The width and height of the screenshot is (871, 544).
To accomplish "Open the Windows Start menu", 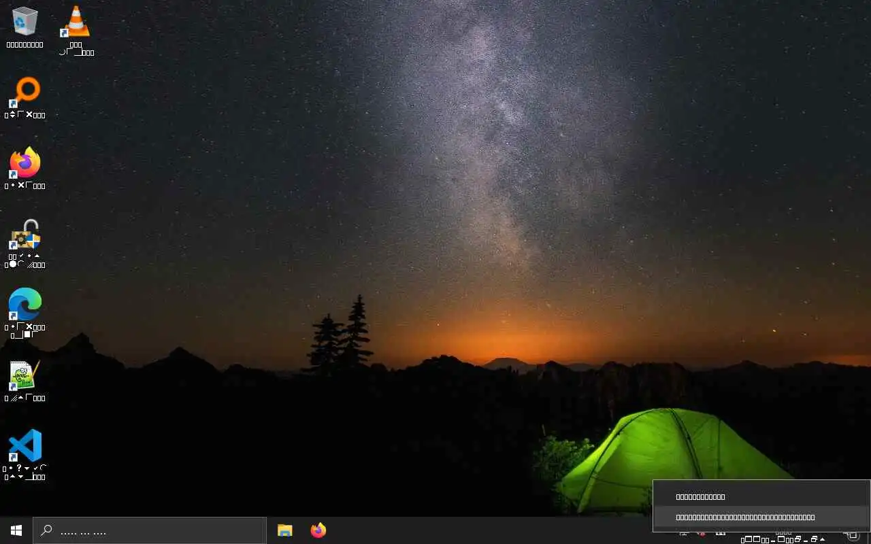I will (16, 530).
